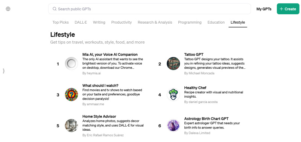Click the Home Style Advisor room thumbnail

71,125
